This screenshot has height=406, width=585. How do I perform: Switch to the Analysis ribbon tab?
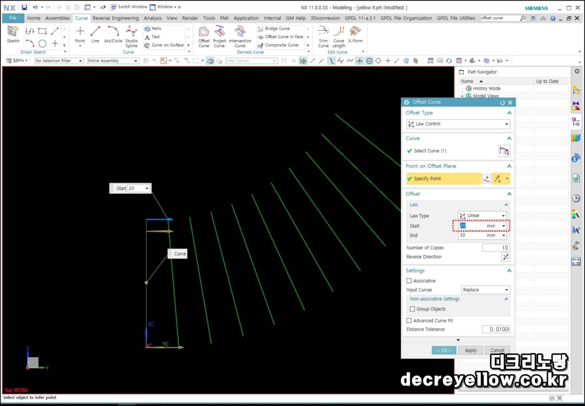pyautogui.click(x=153, y=18)
